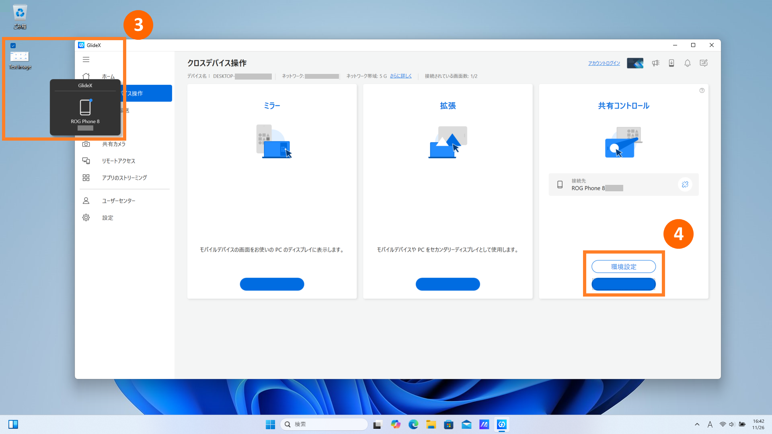Viewport: 772px width, 434px height.
Task: Click the help question mark on 共有コントロール card
Action: pos(702,90)
